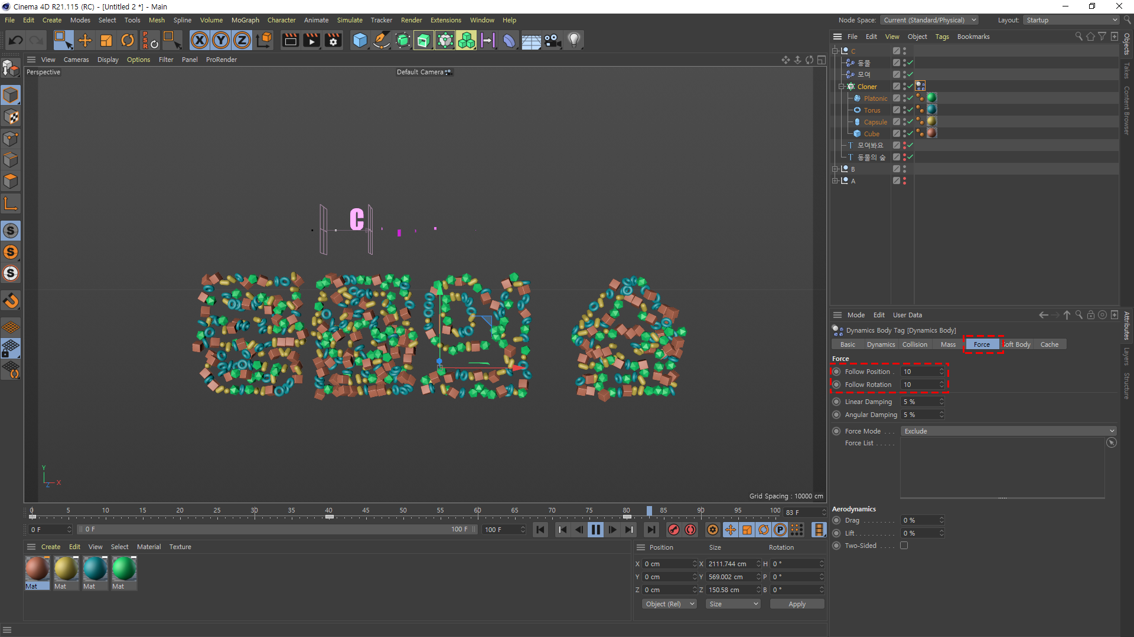Expand the B null object
The width and height of the screenshot is (1134, 637).
835,169
